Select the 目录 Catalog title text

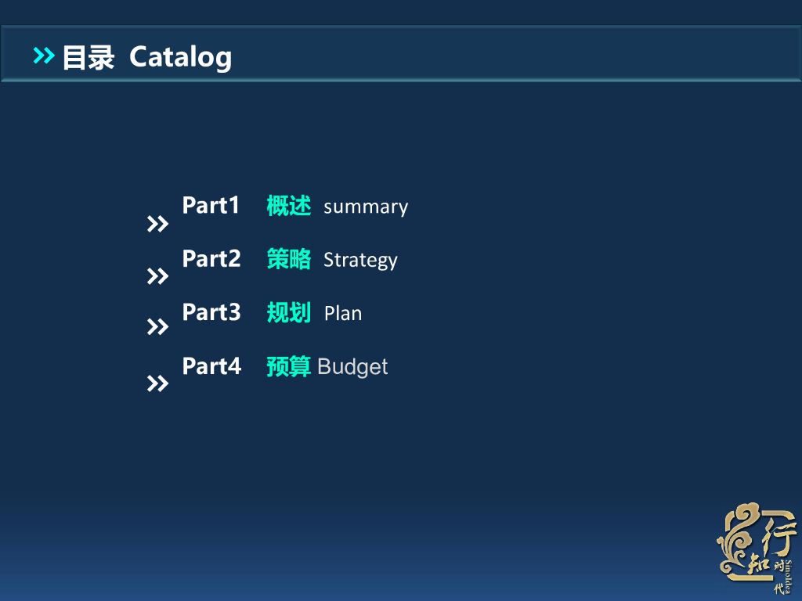pyautogui.click(x=146, y=57)
